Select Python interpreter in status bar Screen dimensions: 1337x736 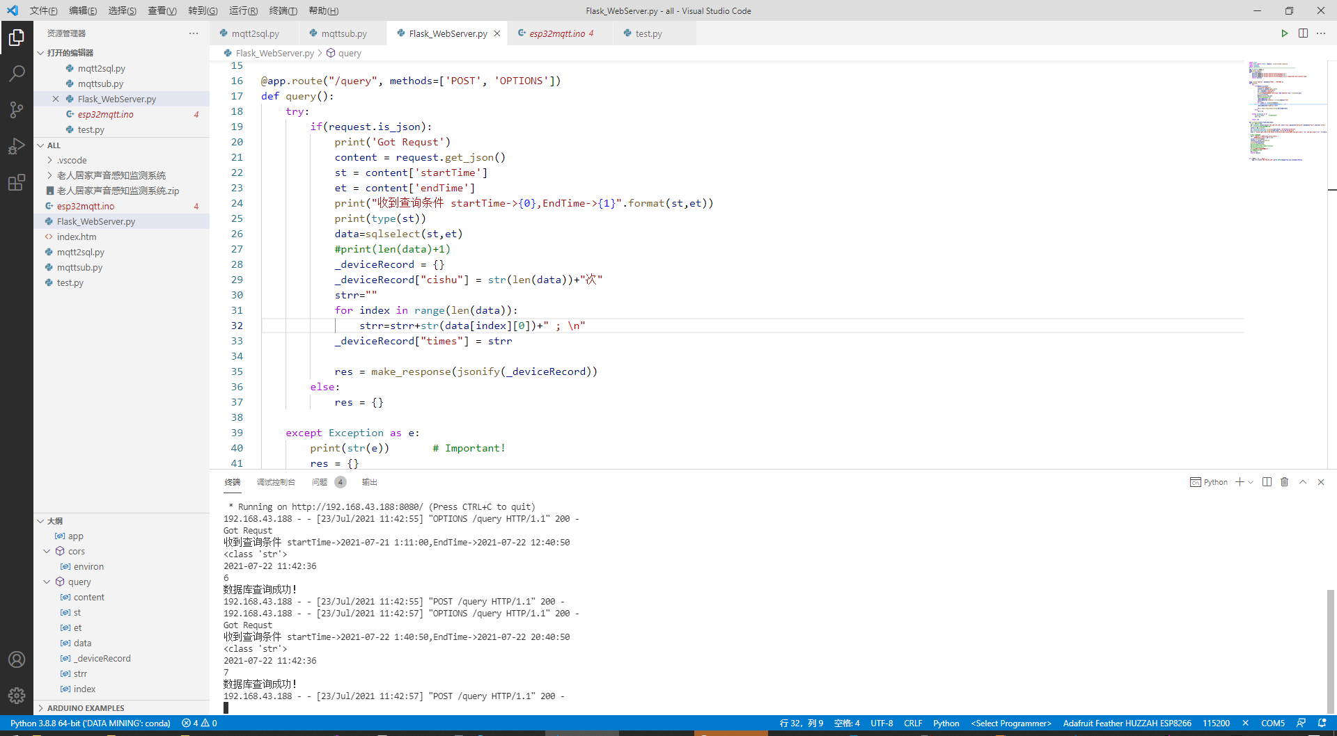click(91, 723)
